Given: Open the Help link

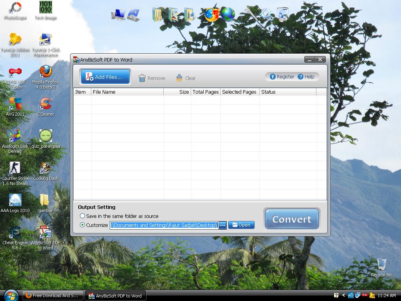Looking at the screenshot, I should [x=306, y=76].
